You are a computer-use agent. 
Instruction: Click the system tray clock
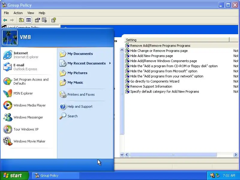coord(229,175)
